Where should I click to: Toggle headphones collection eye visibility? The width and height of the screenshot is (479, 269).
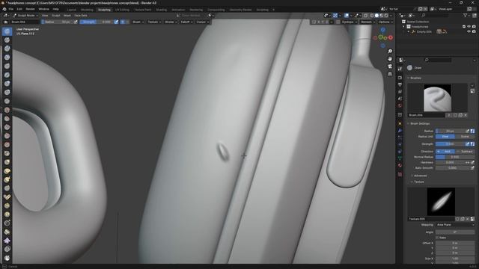(x=469, y=27)
